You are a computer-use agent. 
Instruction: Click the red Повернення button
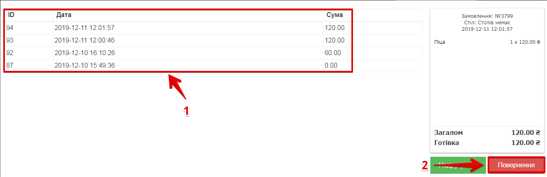[x=516, y=165]
